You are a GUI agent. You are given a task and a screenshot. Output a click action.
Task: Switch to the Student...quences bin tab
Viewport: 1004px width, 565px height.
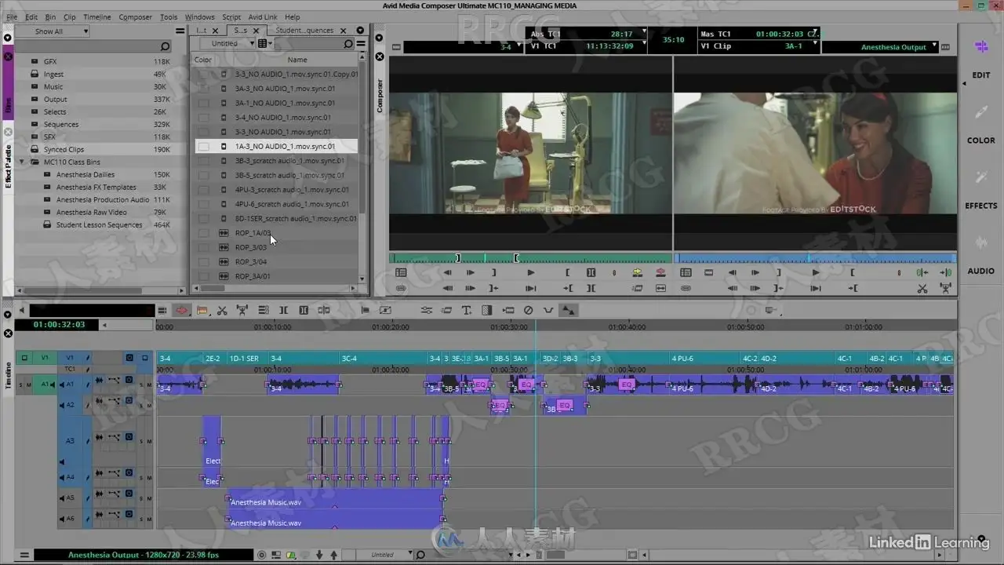pyautogui.click(x=304, y=31)
